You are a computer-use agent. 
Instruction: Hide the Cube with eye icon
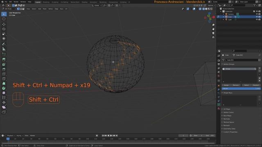(257, 17)
